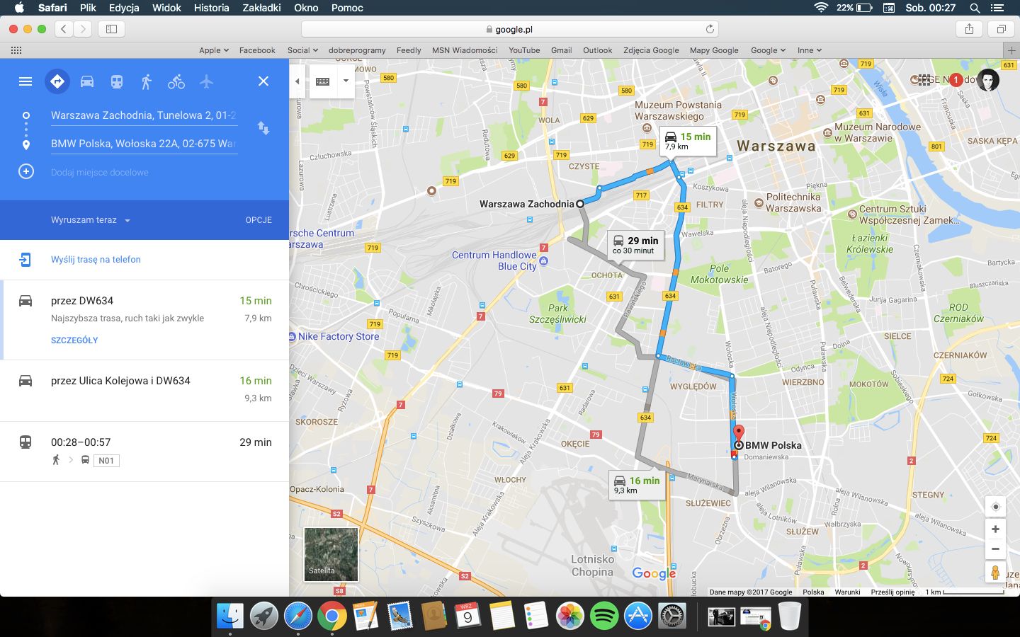Expand the Social bookmarks folder

tap(302, 50)
